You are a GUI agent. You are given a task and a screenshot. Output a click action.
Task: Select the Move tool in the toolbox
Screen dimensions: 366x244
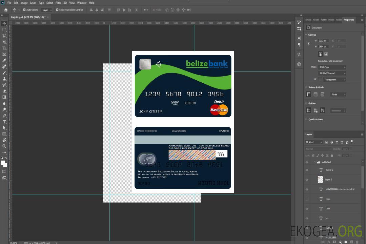tap(4, 24)
